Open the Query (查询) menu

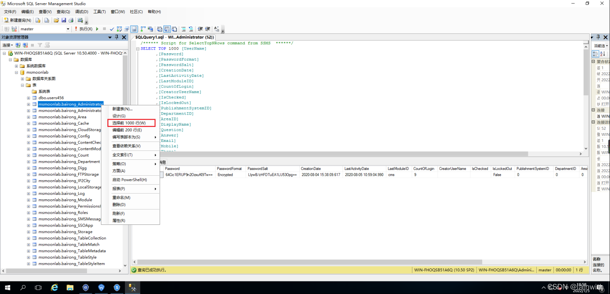click(63, 12)
